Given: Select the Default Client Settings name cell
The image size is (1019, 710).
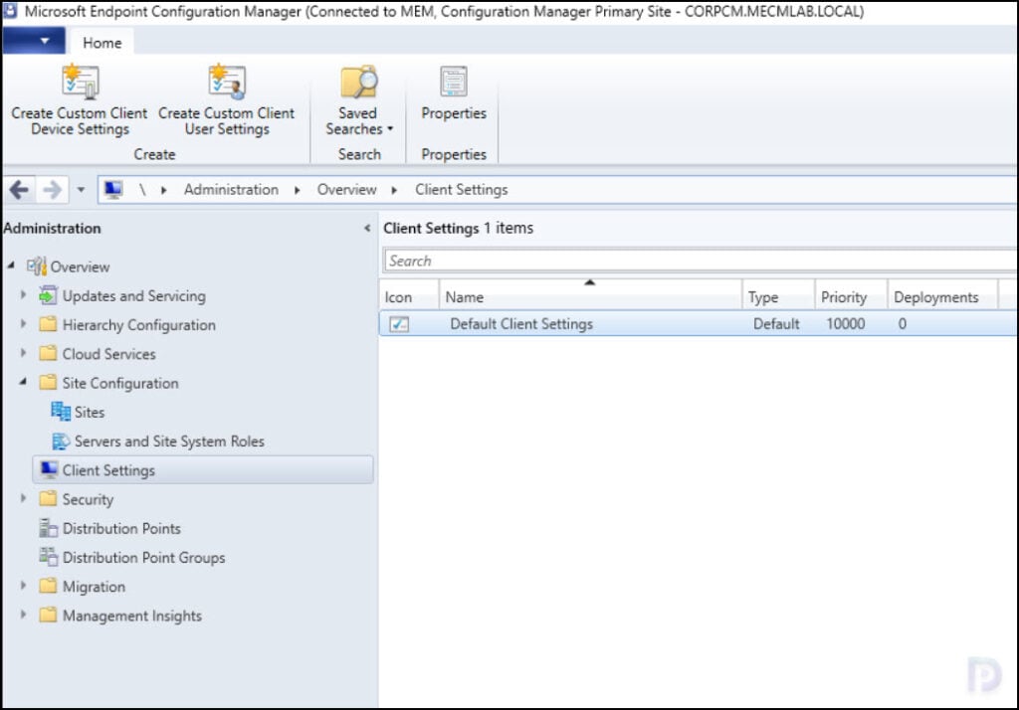Looking at the screenshot, I should click(x=521, y=323).
